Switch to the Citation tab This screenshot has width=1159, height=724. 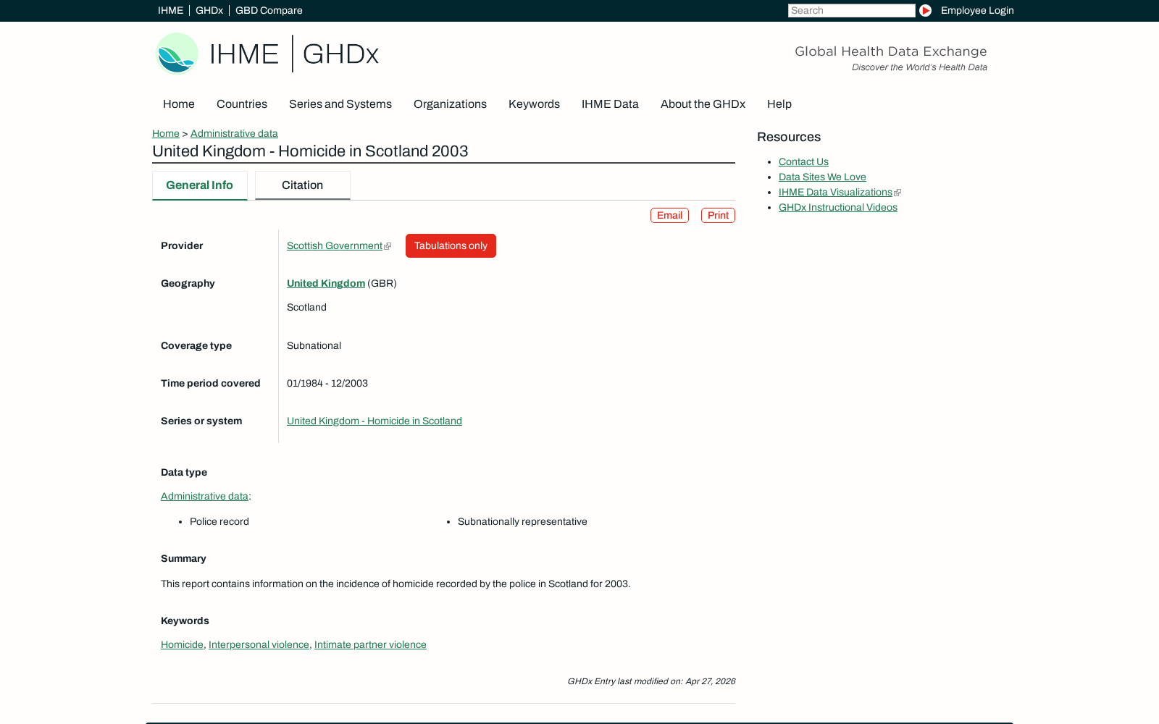pos(303,185)
